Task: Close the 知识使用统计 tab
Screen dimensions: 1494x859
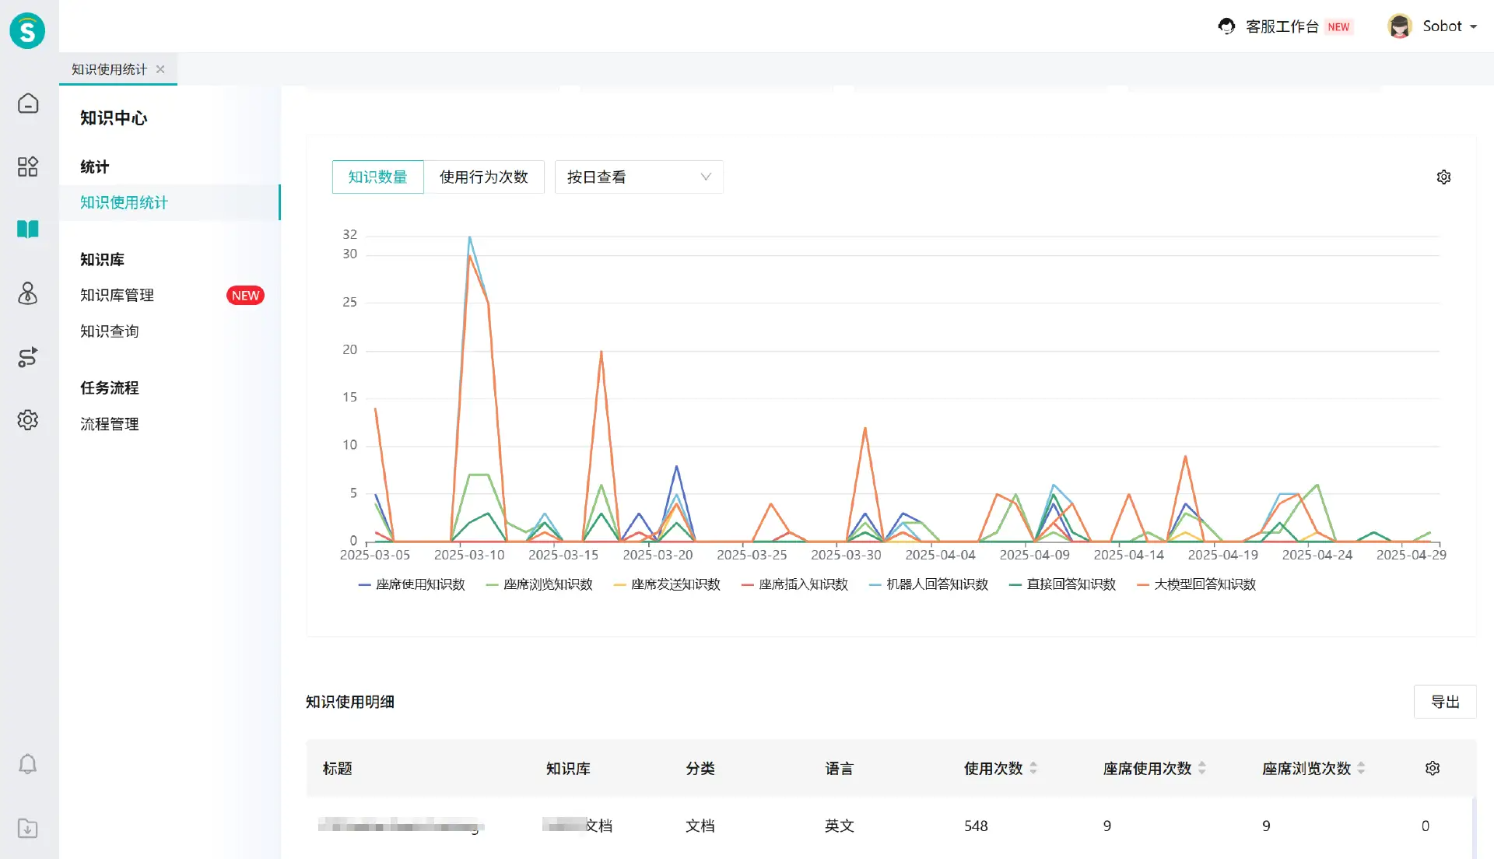Action: tap(160, 69)
